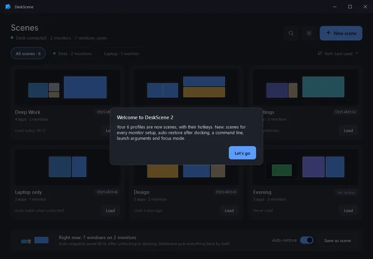The width and height of the screenshot is (373, 259).
Task: Click the Used today, 08:12 label
Action: tap(30, 131)
